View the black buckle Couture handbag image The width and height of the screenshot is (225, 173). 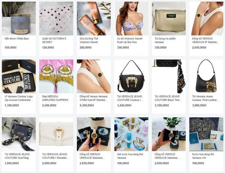pyautogui.click(x=131, y=77)
